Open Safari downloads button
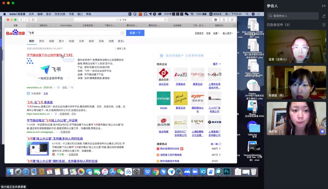This screenshot has height=189, width=328. pos(215,20)
